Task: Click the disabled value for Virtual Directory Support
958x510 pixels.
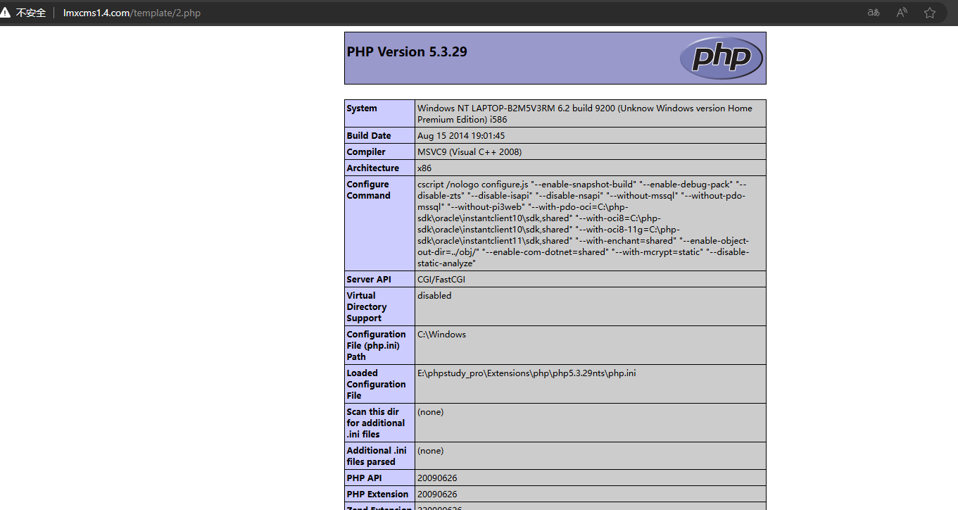Action: point(434,296)
